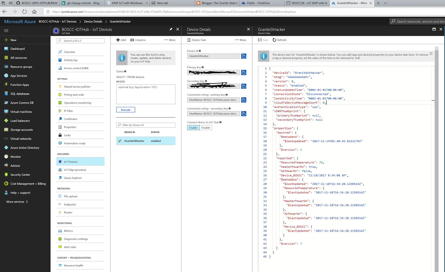Open Cost Management + Billing
Viewport: 445px width, 272px height.
[x=28, y=184]
